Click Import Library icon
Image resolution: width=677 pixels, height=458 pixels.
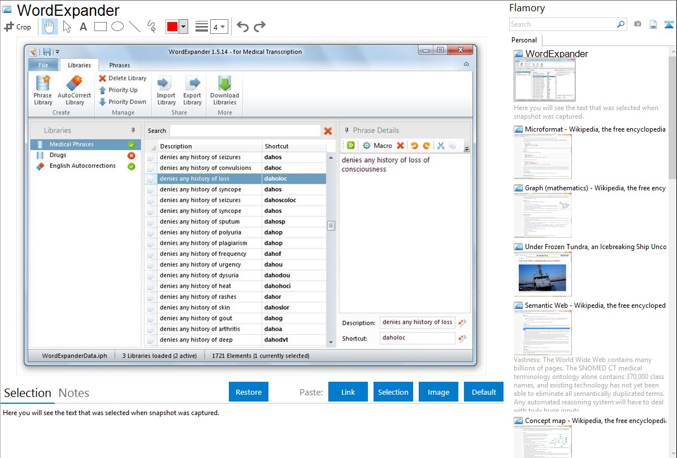[166, 90]
